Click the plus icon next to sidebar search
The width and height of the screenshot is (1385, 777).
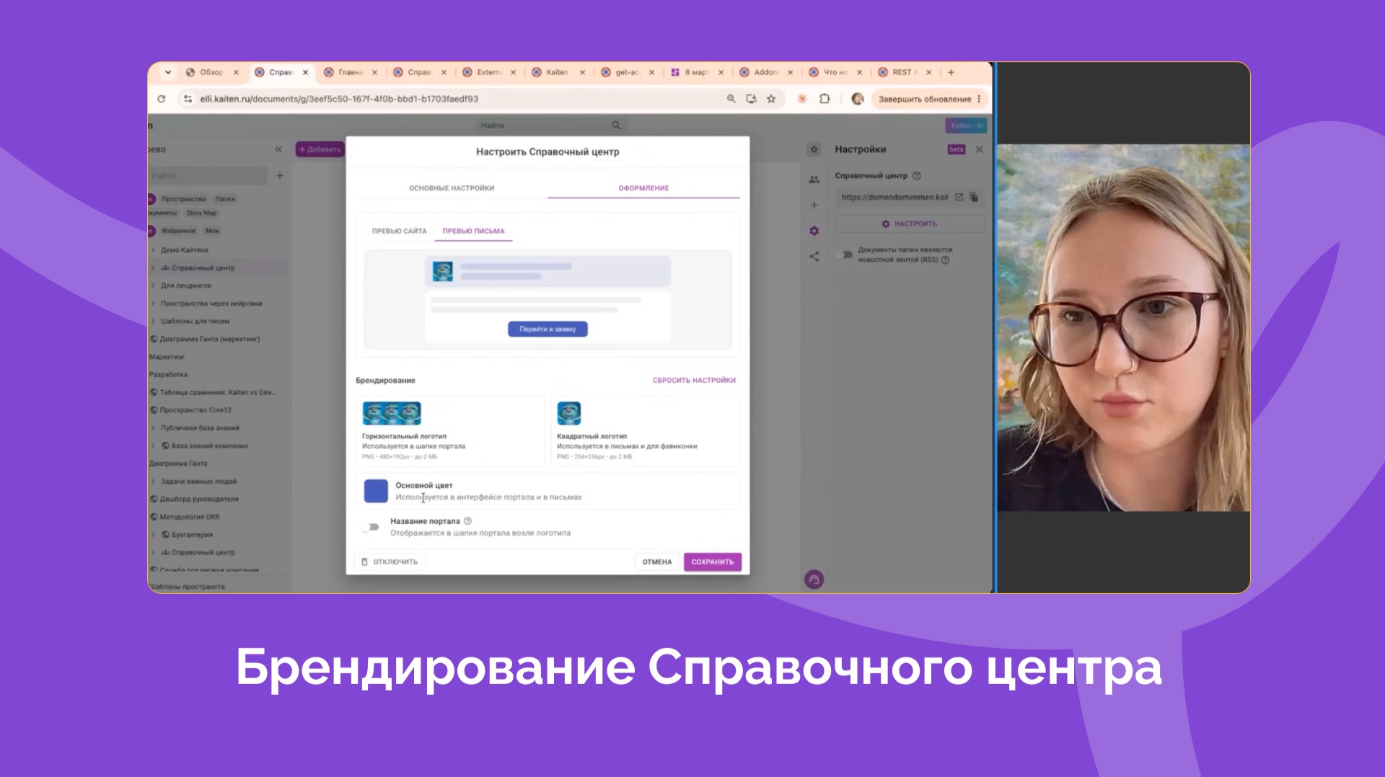(280, 175)
